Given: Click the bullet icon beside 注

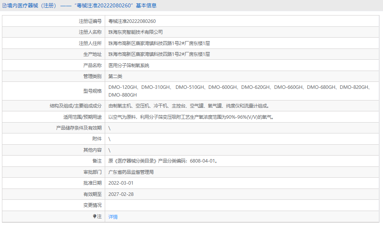Looking at the screenshot, I should [x=95, y=216].
